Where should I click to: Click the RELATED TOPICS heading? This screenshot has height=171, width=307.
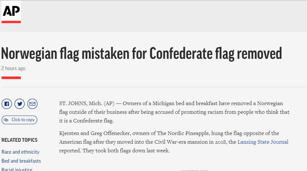[x=19, y=140]
